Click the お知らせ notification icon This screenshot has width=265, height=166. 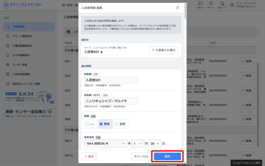pyautogui.click(x=200, y=4)
